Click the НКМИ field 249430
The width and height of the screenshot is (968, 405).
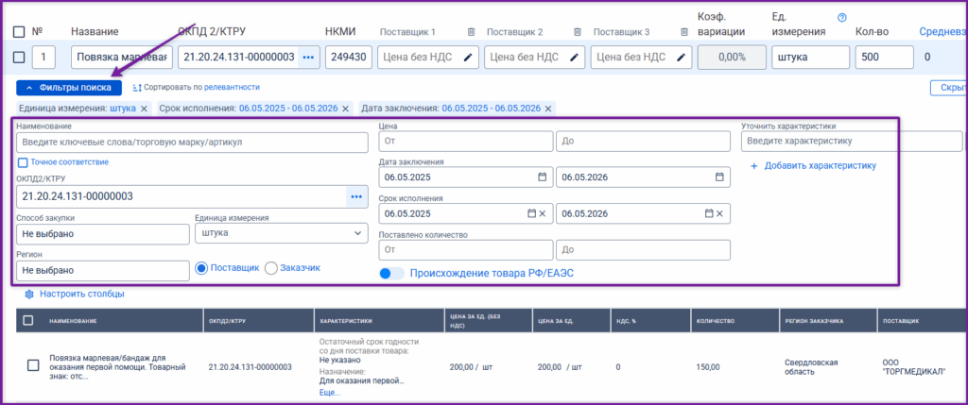coord(349,58)
